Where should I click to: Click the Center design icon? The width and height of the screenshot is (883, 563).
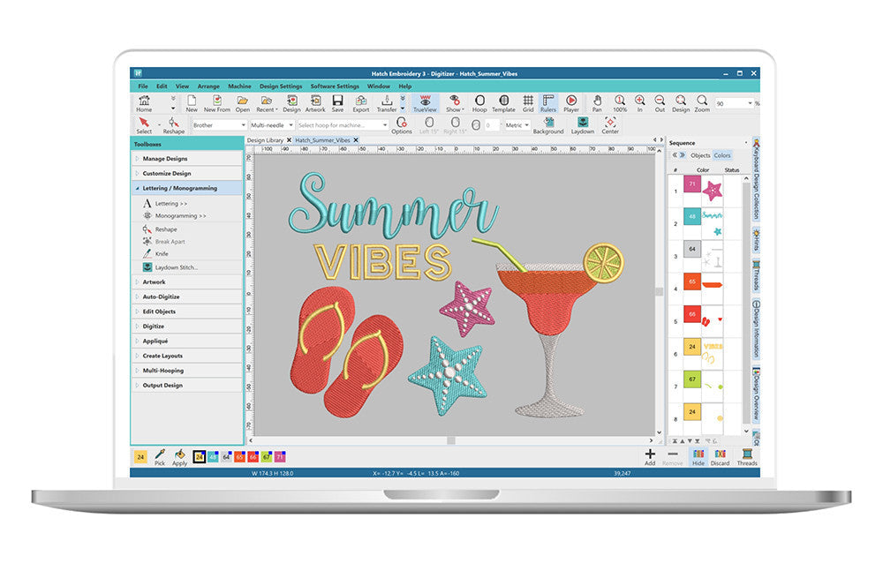610,124
